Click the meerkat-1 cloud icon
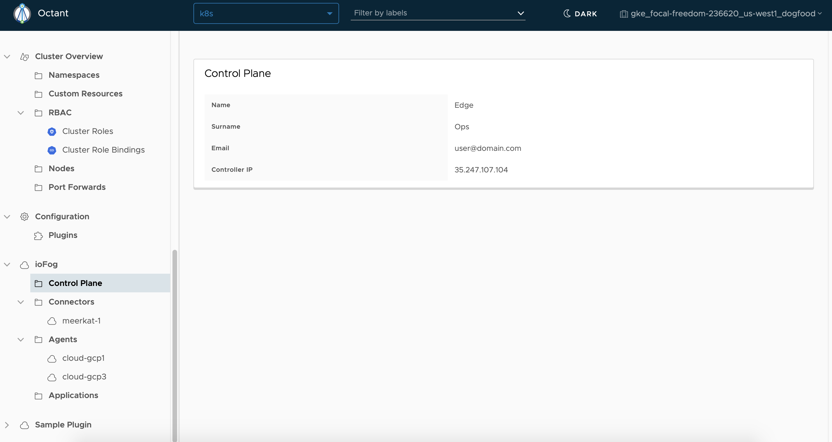 tap(52, 321)
